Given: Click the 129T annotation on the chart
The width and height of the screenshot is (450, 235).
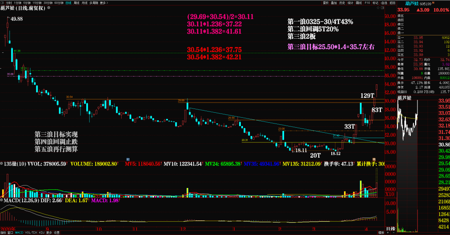Looking at the screenshot, I should point(367,95).
